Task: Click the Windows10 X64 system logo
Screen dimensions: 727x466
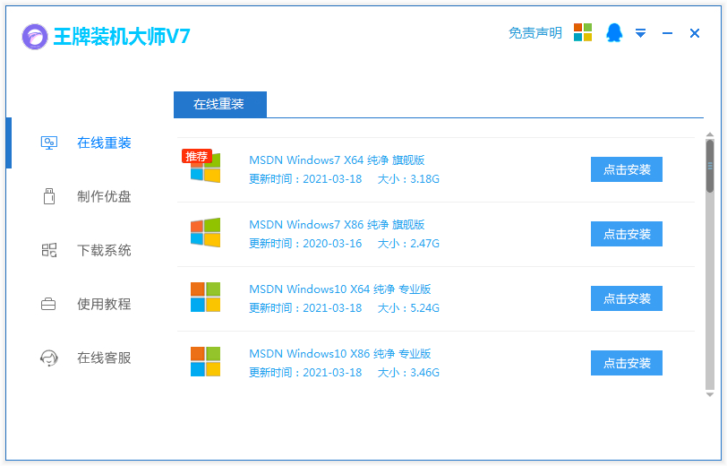Action: 205,297
